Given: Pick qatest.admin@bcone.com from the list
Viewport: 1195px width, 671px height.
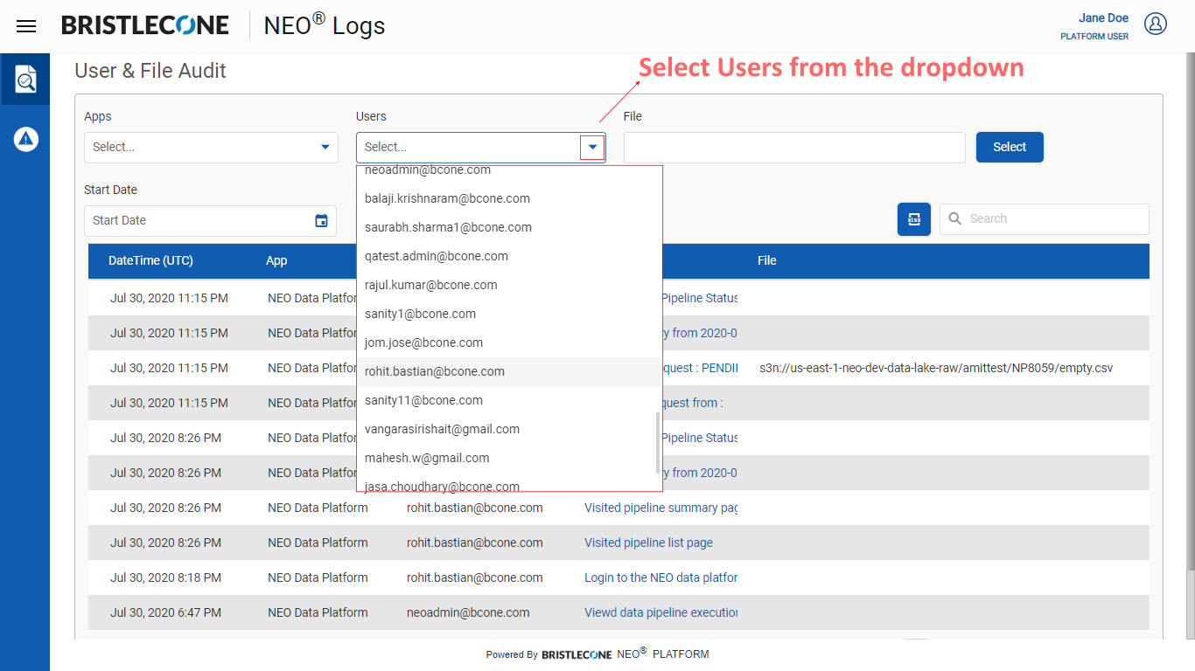Looking at the screenshot, I should pos(436,256).
